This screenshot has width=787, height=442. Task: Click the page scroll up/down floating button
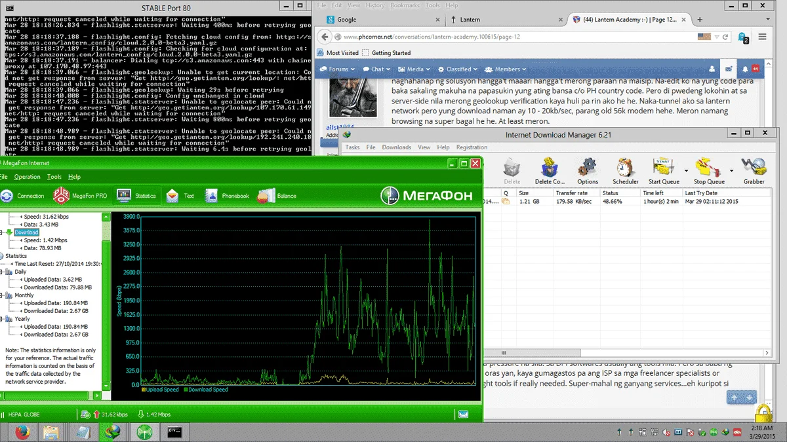click(742, 397)
